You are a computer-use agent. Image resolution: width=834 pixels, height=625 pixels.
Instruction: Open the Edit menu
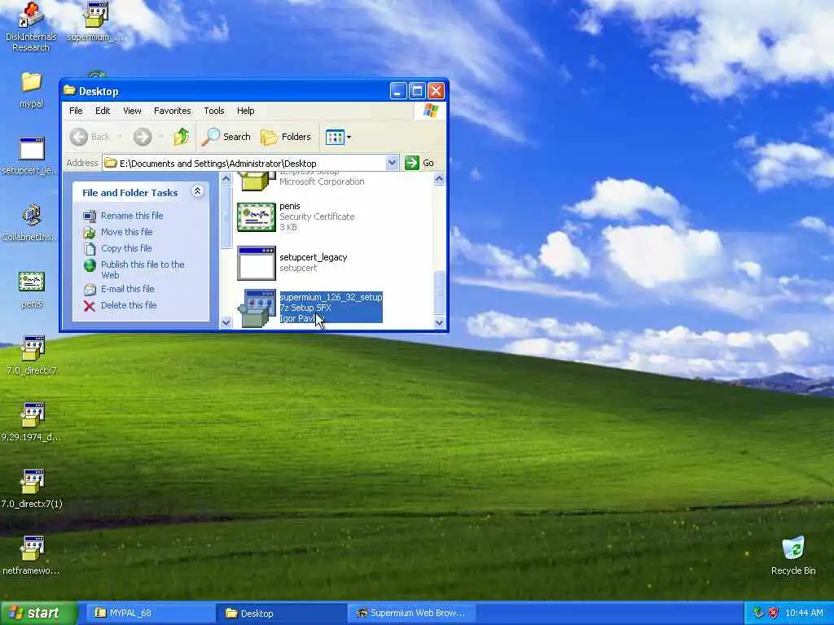(x=103, y=111)
